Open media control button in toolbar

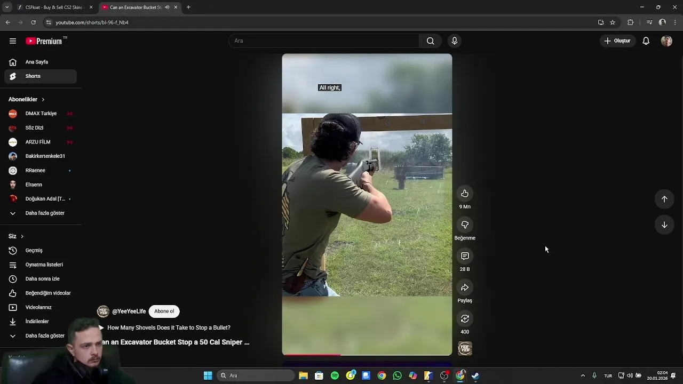coord(649,22)
